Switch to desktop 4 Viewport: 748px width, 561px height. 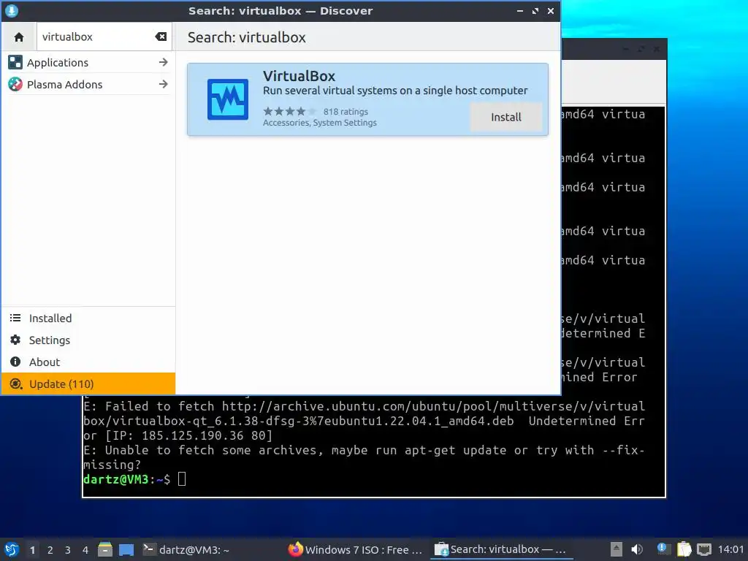click(x=85, y=550)
